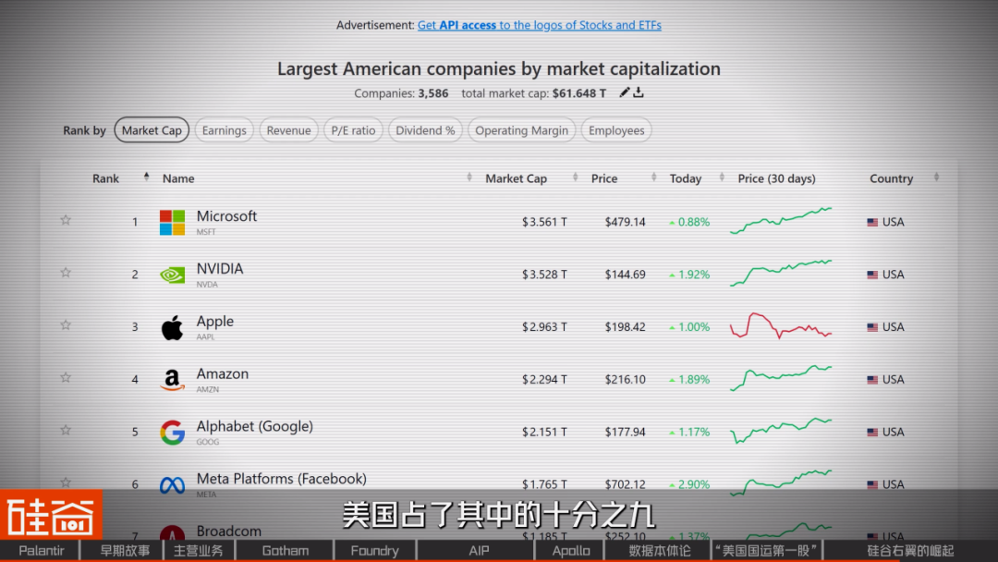
Task: Sort by Market Cap column arrows
Action: [x=575, y=177]
